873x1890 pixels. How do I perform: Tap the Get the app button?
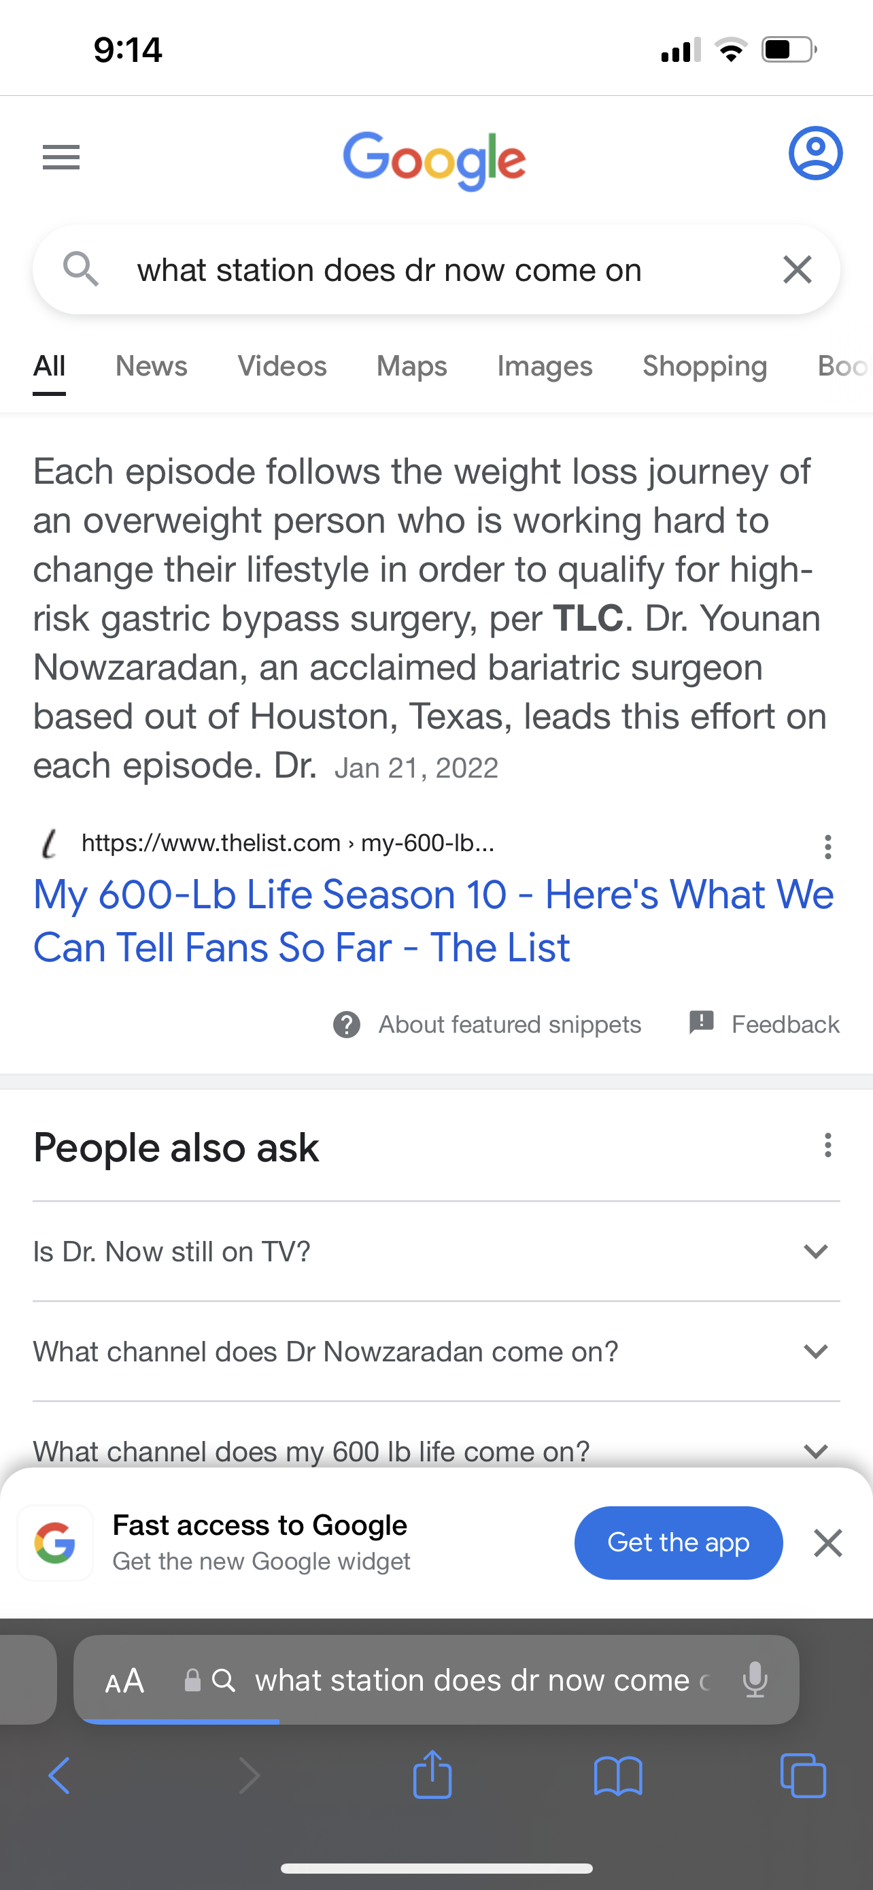678,1542
